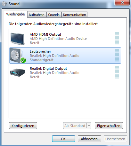Viewport: 131px width, 146px height.
Task: Click the Als Standard button
Action: pyautogui.click(x=75, y=125)
